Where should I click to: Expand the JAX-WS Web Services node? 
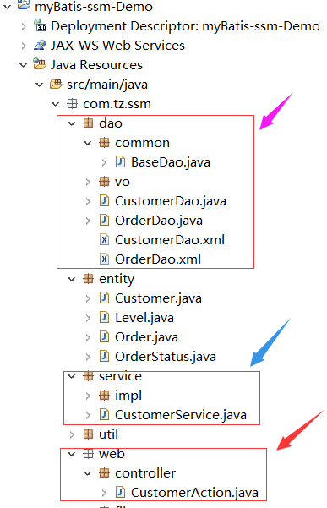click(24, 46)
